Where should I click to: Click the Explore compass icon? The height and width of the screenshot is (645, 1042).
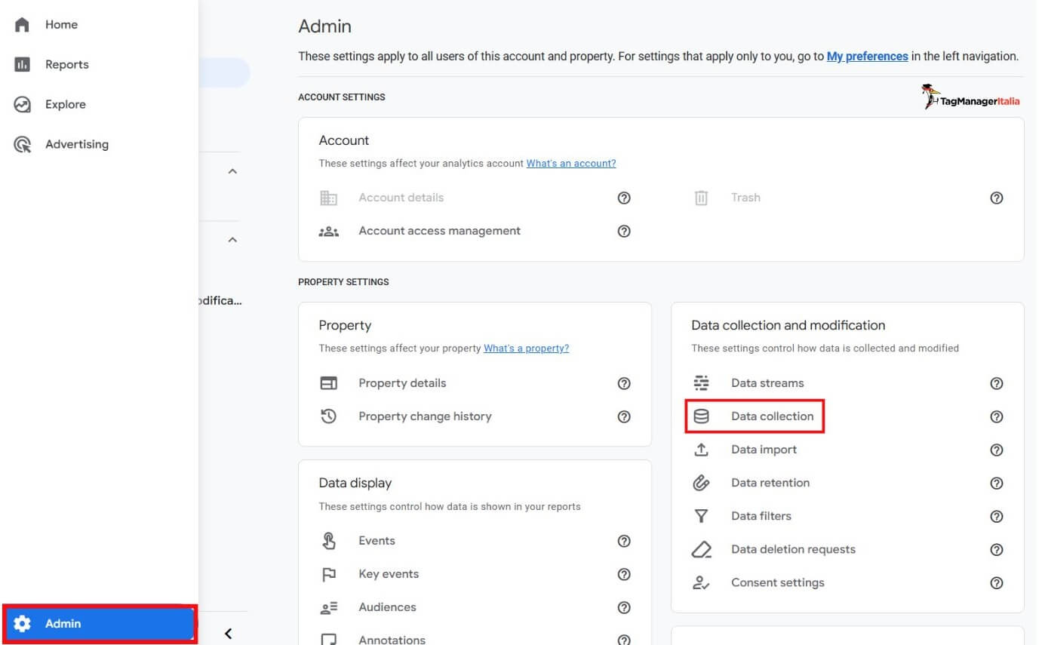pyautogui.click(x=22, y=105)
